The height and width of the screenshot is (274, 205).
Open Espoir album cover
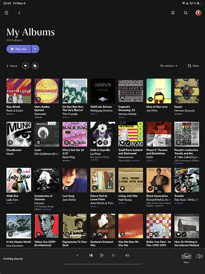[x=186, y=91]
